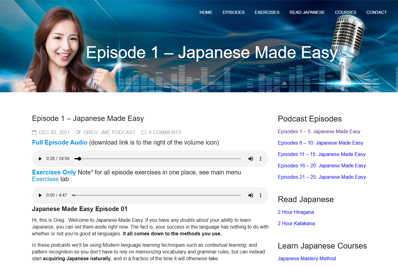Open the CONTACT page
The height and width of the screenshot is (267, 398).
click(376, 12)
